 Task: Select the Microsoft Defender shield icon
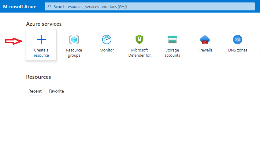tap(139, 39)
